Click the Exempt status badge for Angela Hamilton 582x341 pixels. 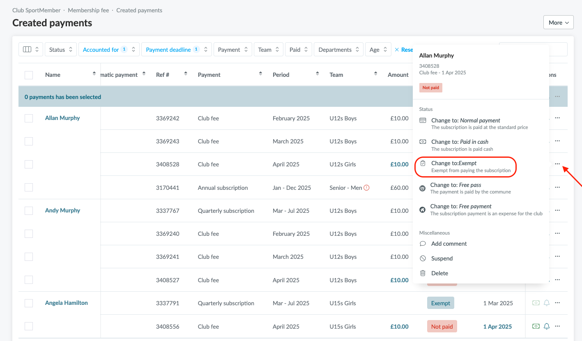click(x=440, y=303)
